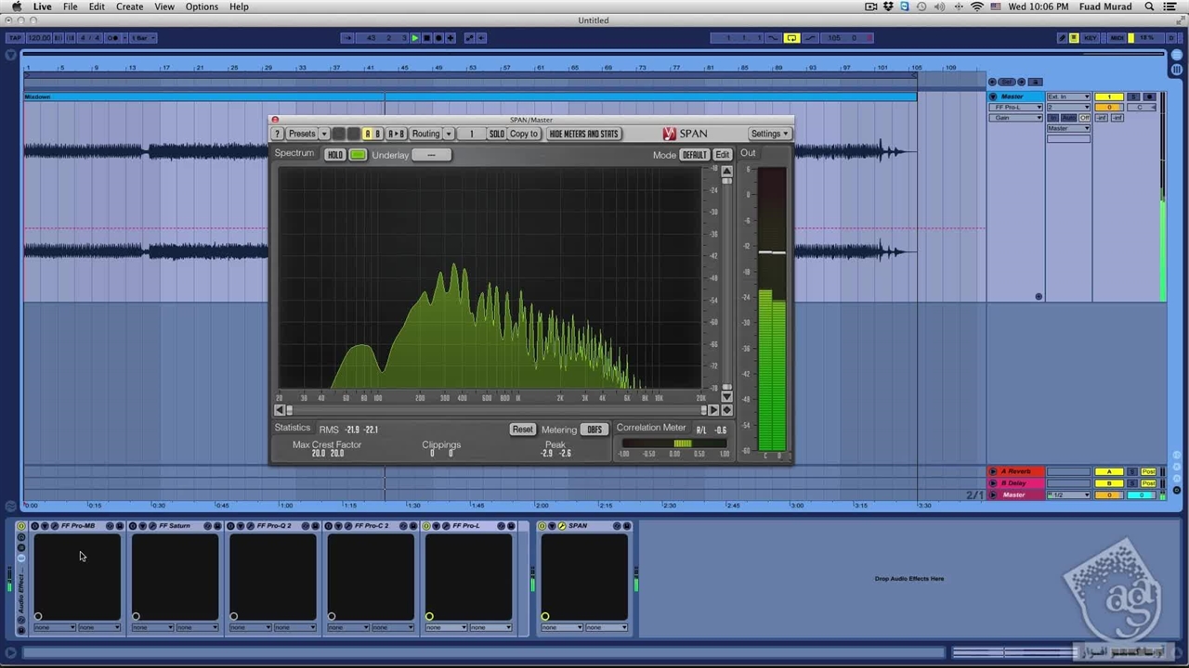Click the Arrangement Record button

tap(438, 38)
